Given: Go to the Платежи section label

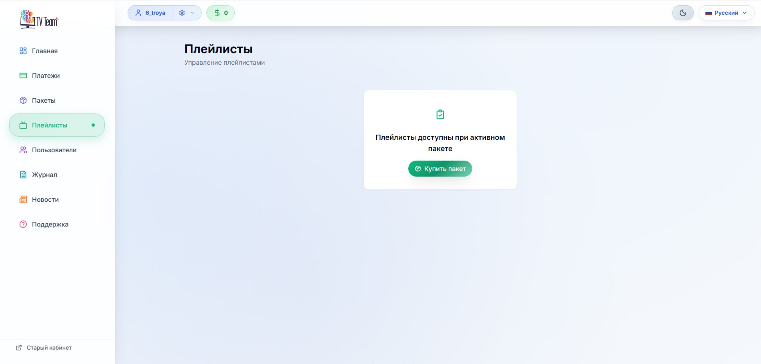Looking at the screenshot, I should click(x=46, y=76).
